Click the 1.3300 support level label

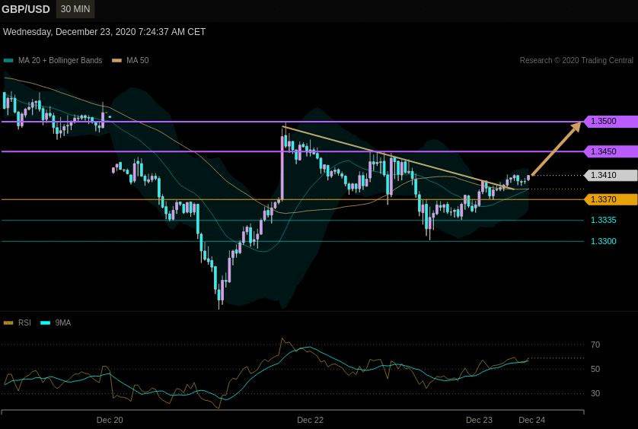tap(604, 241)
